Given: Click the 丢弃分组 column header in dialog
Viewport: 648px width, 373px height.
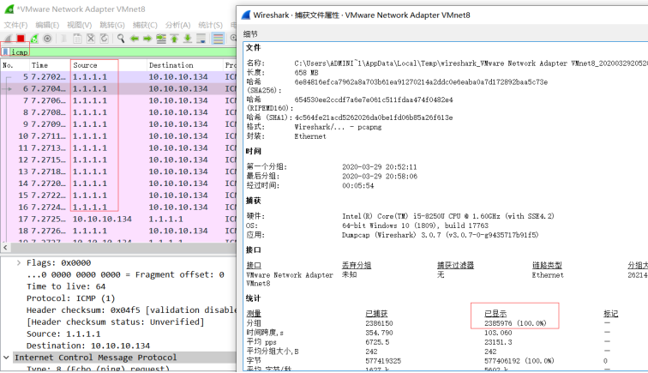Looking at the screenshot, I should pyautogui.click(x=357, y=266).
